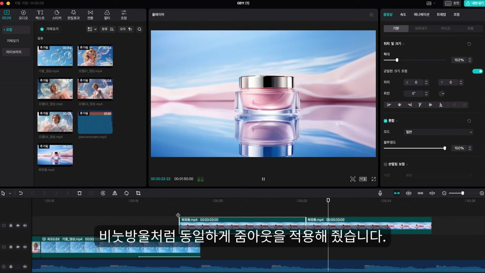
Task: Toggle 균일한 크기 조정 uniform scale switch
Action: point(477,71)
